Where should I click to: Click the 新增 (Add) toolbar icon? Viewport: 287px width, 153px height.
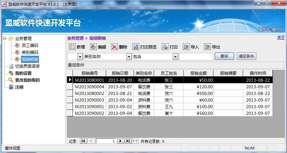72,47
